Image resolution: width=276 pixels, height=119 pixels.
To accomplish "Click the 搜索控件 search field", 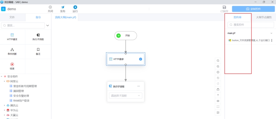I will pyautogui.click(x=251, y=25).
